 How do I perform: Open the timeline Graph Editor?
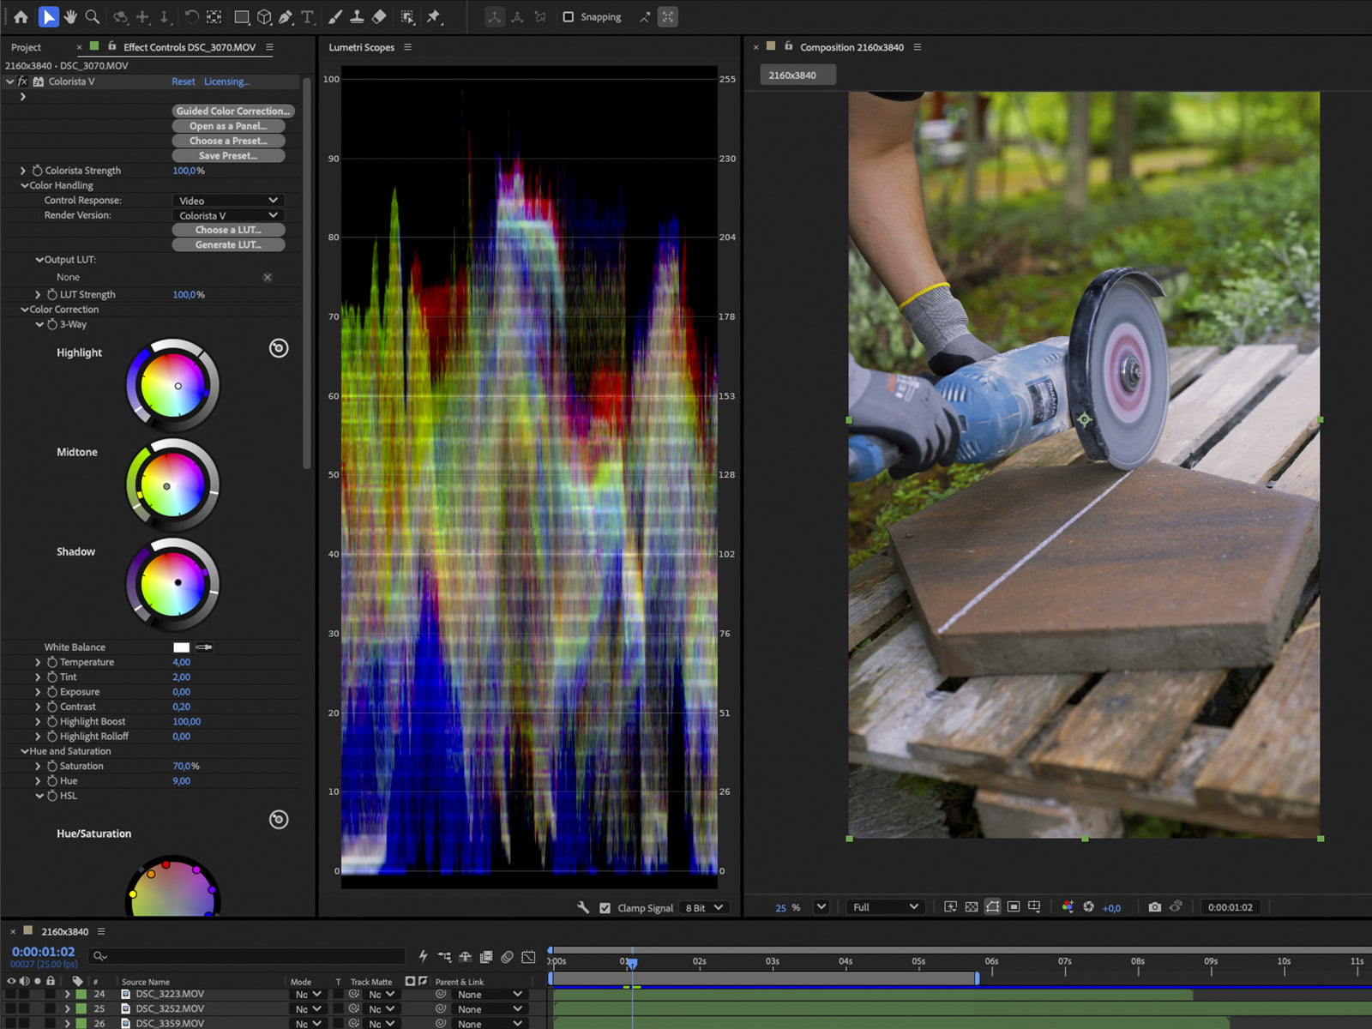click(x=529, y=956)
